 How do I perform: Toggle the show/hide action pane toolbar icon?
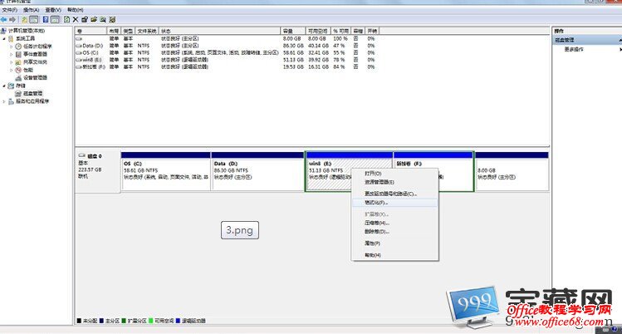[x=55, y=19]
